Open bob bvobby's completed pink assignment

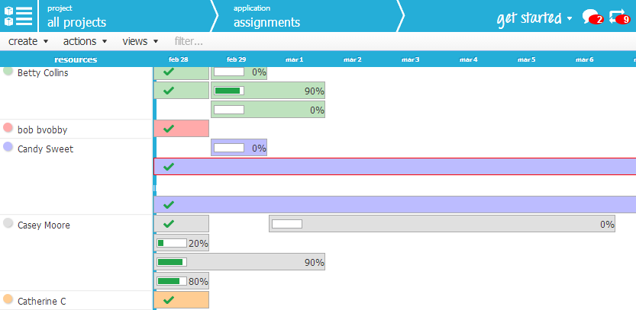[181, 128]
